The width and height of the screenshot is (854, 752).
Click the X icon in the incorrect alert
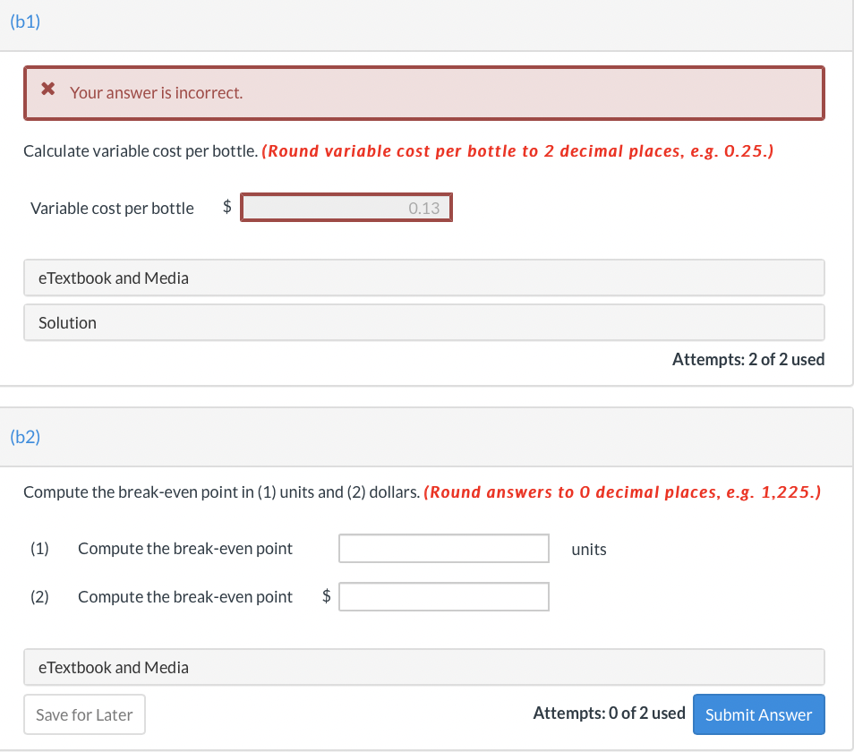(x=49, y=91)
